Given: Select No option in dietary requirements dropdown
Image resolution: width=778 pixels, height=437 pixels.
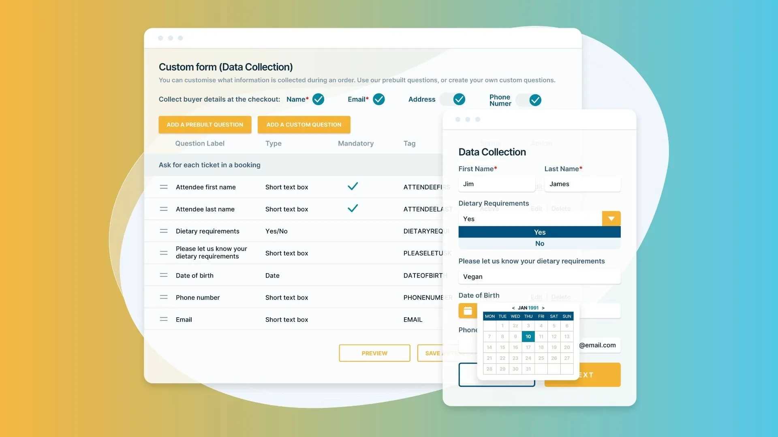Looking at the screenshot, I should tap(539, 243).
